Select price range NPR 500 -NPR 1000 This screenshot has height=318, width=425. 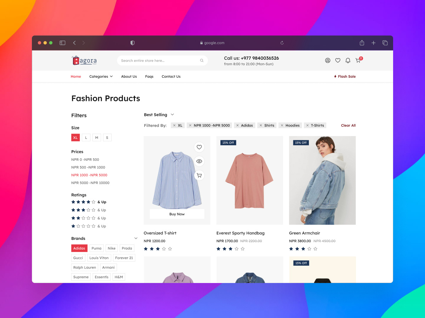88,167
